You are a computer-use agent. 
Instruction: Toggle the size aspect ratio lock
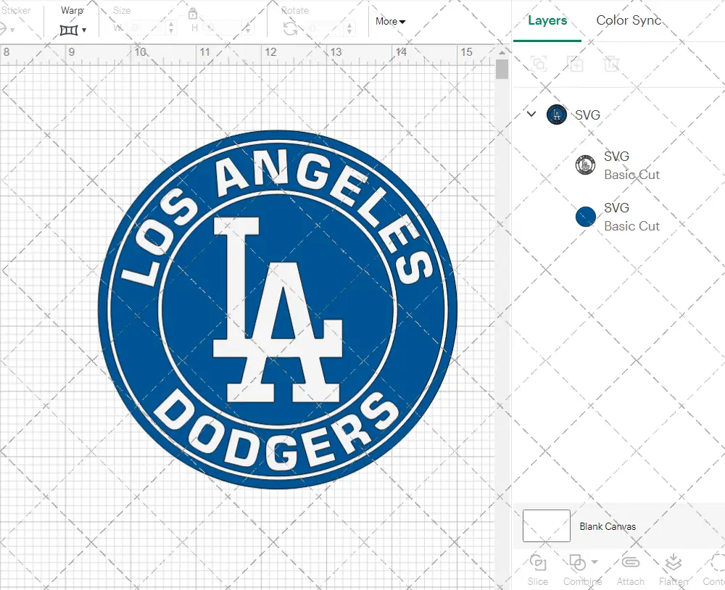click(x=193, y=14)
